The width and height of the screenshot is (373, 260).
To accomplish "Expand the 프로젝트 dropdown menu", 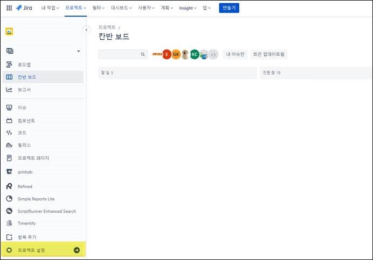I will pos(75,8).
